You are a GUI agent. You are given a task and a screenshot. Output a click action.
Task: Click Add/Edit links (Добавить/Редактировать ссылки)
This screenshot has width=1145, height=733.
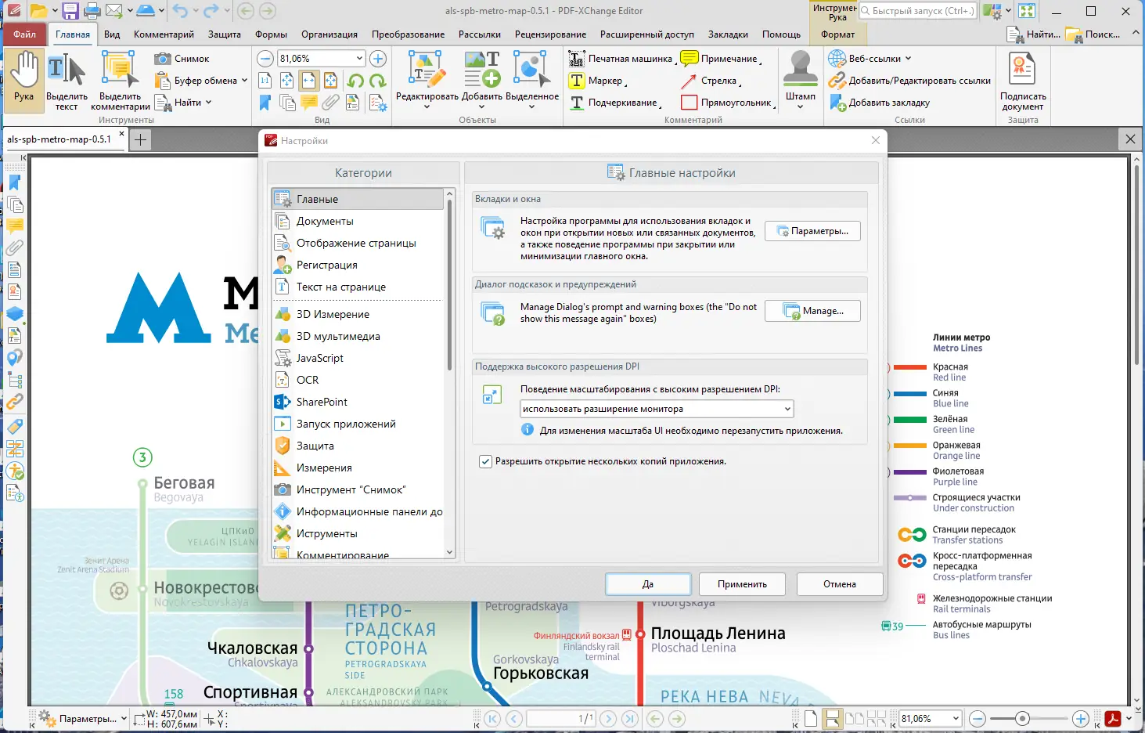[x=909, y=81]
